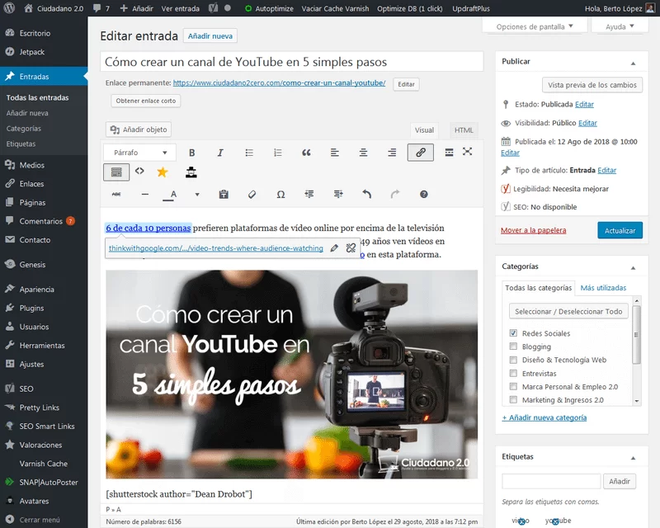This screenshot has height=528, width=660.
Task: Uncheck the Redes Sociales category
Action: tap(513, 333)
